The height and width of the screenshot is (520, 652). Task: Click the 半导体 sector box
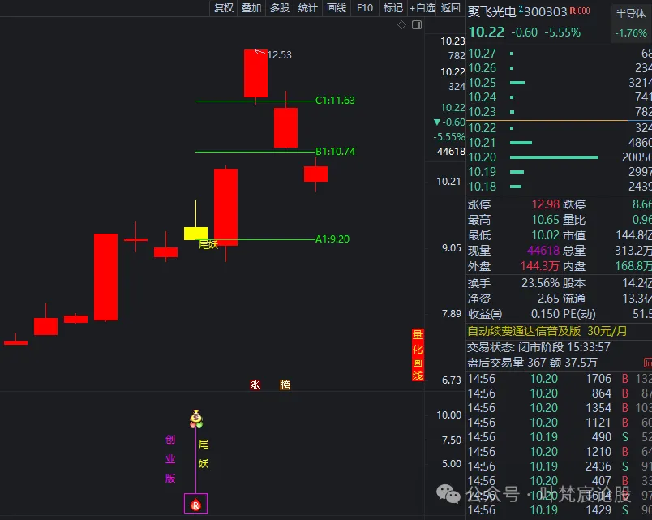631,13
